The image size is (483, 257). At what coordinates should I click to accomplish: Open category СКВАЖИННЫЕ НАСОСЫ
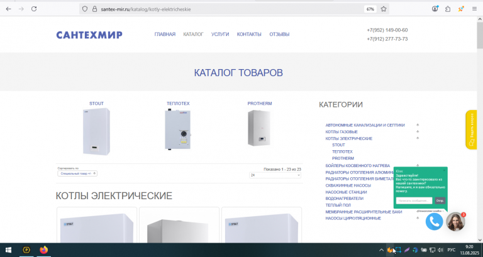pyautogui.click(x=348, y=185)
